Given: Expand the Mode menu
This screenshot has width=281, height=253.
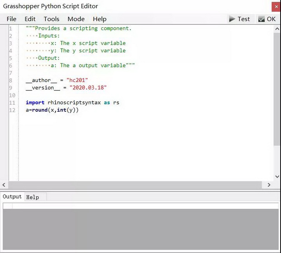Looking at the screenshot, I should pyautogui.click(x=76, y=19).
